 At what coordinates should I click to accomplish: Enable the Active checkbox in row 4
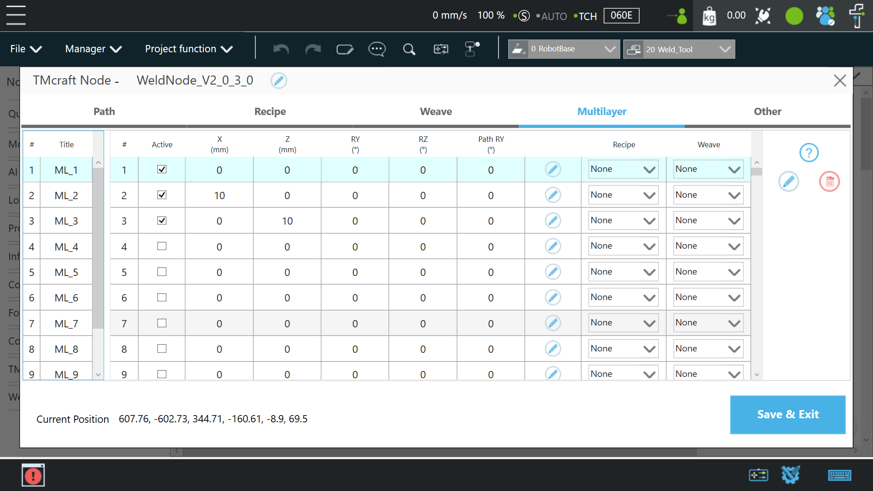[162, 246]
